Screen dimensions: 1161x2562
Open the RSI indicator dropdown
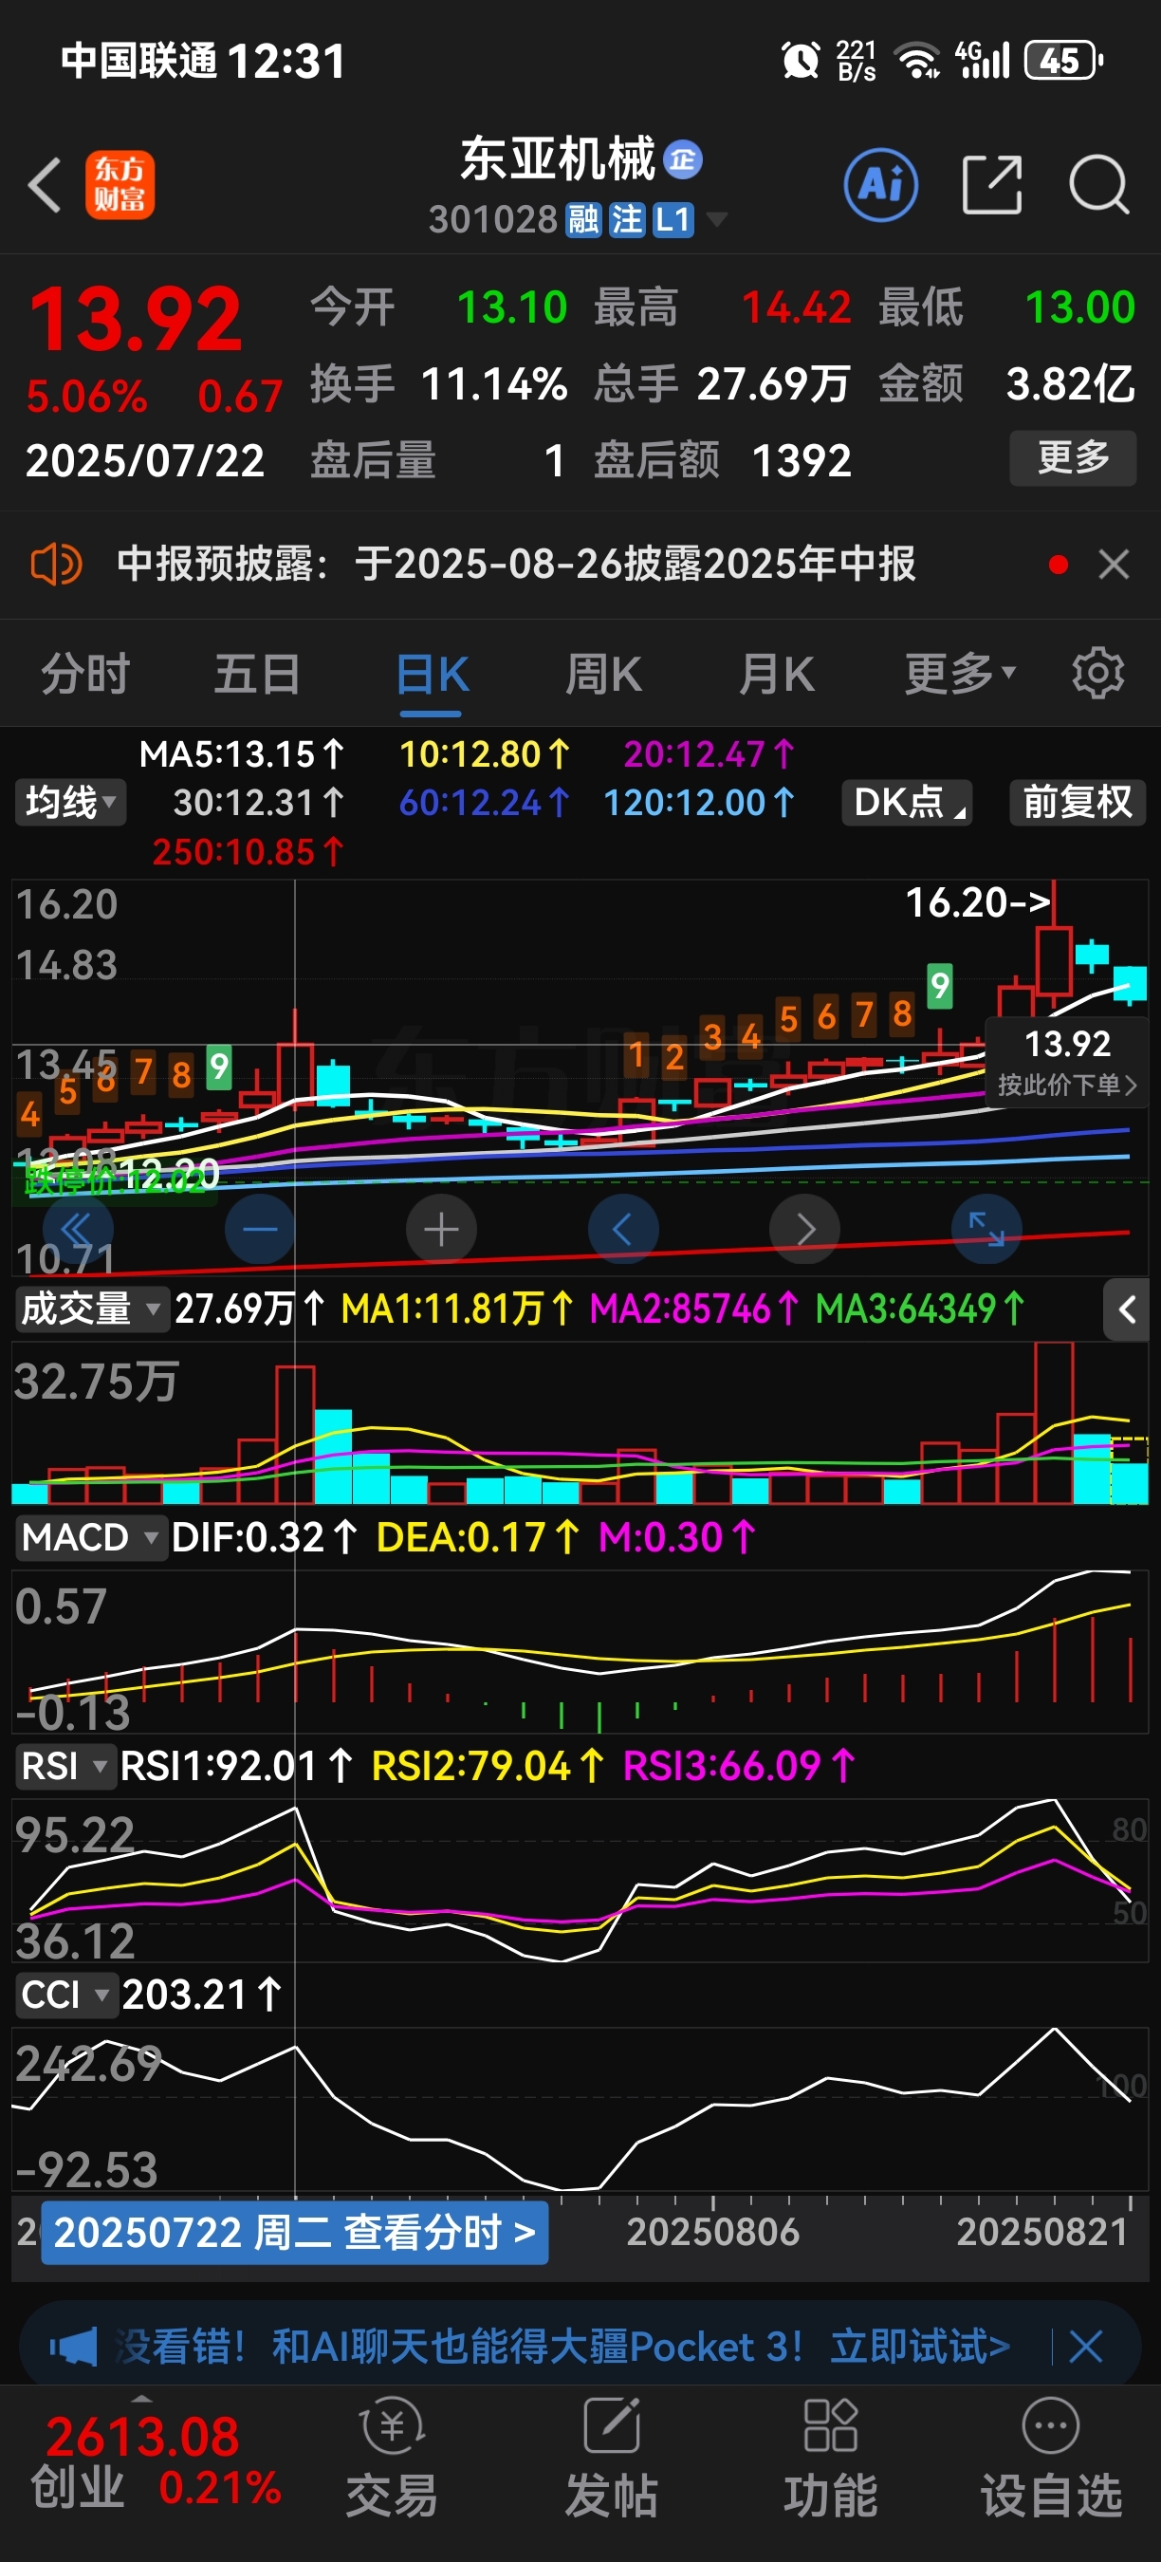[x=64, y=1766]
